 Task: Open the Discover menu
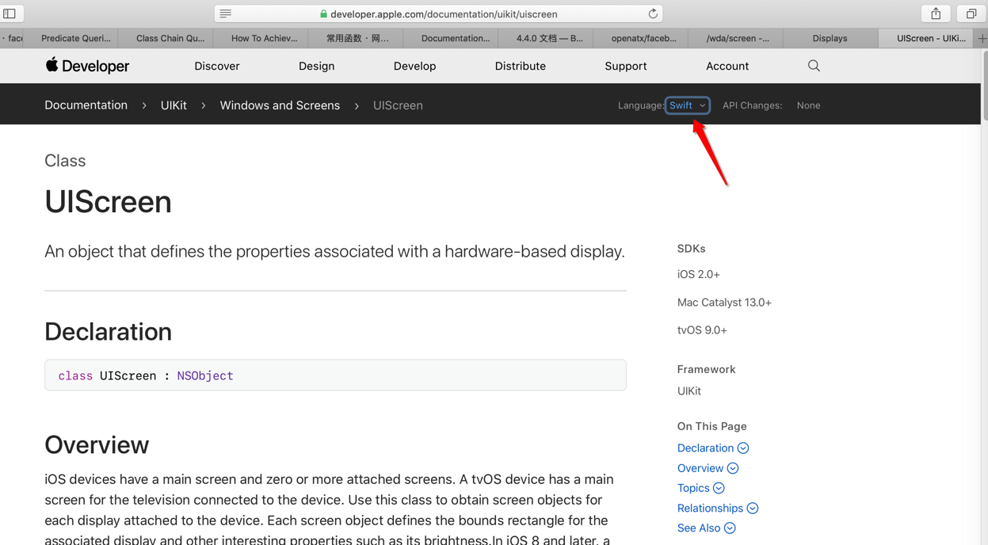(x=217, y=66)
